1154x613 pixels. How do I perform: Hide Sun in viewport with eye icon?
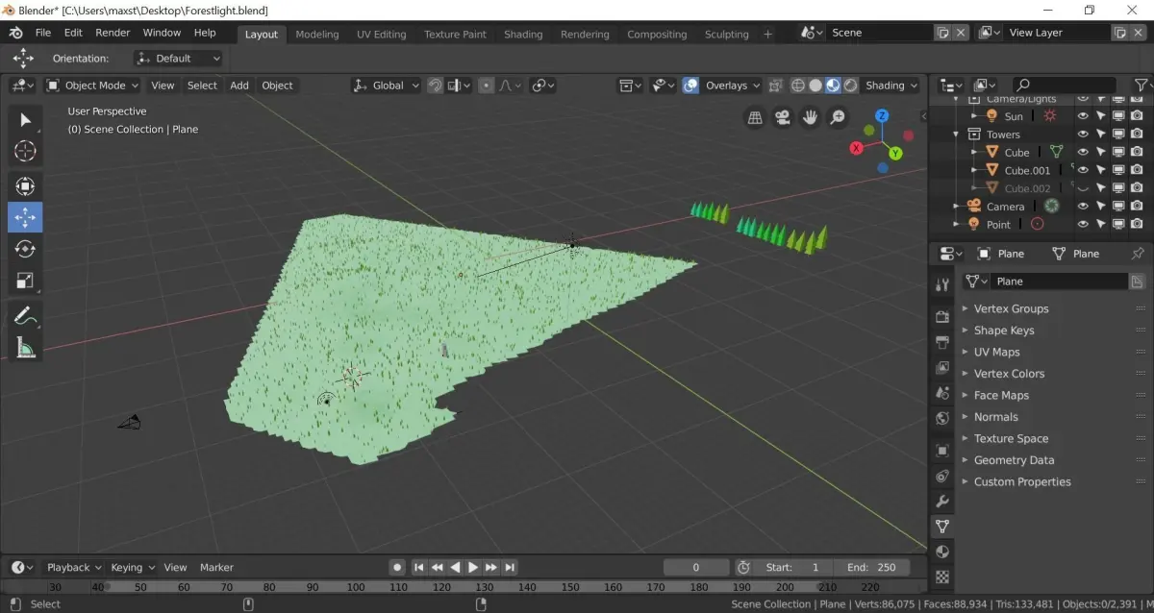pyautogui.click(x=1083, y=116)
